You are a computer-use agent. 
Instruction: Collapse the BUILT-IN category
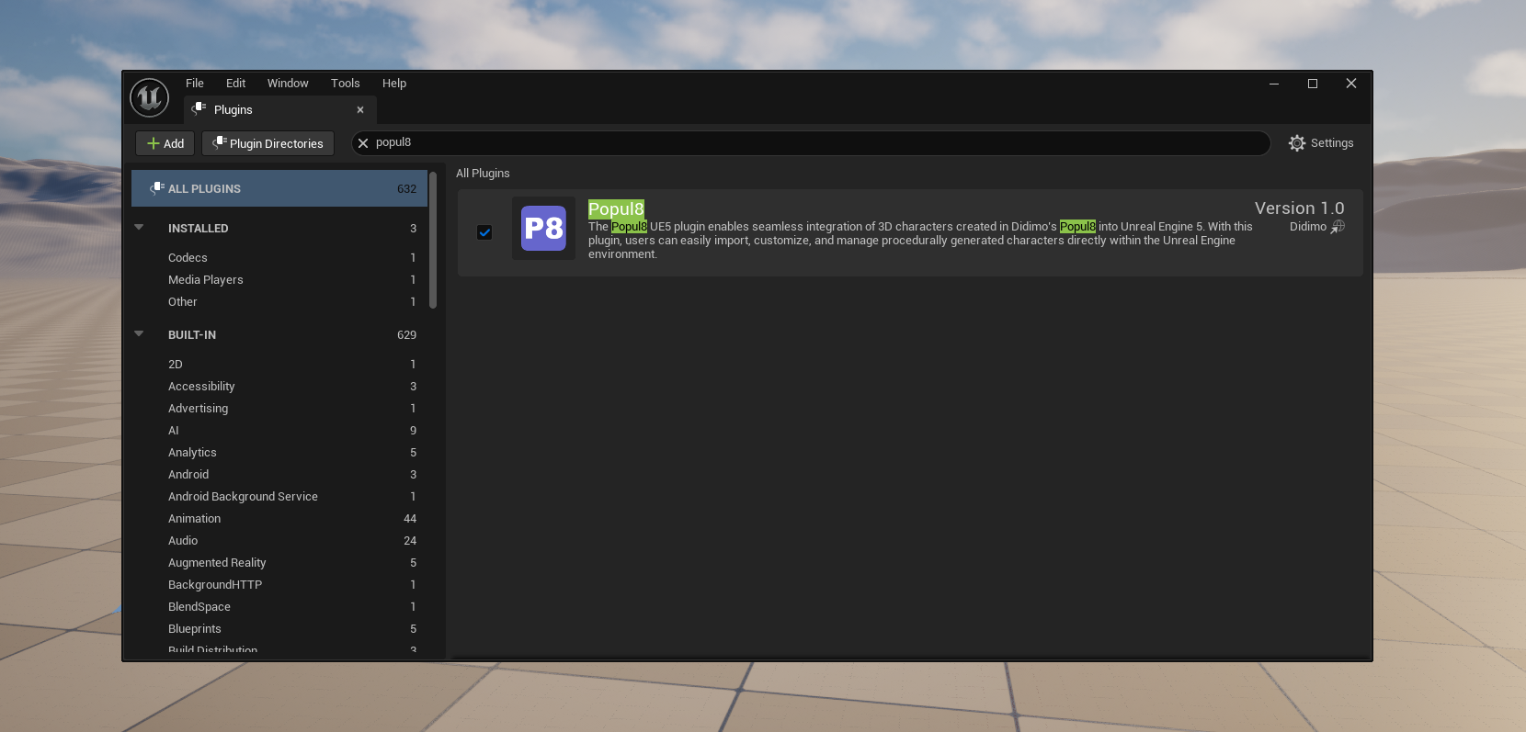click(139, 334)
